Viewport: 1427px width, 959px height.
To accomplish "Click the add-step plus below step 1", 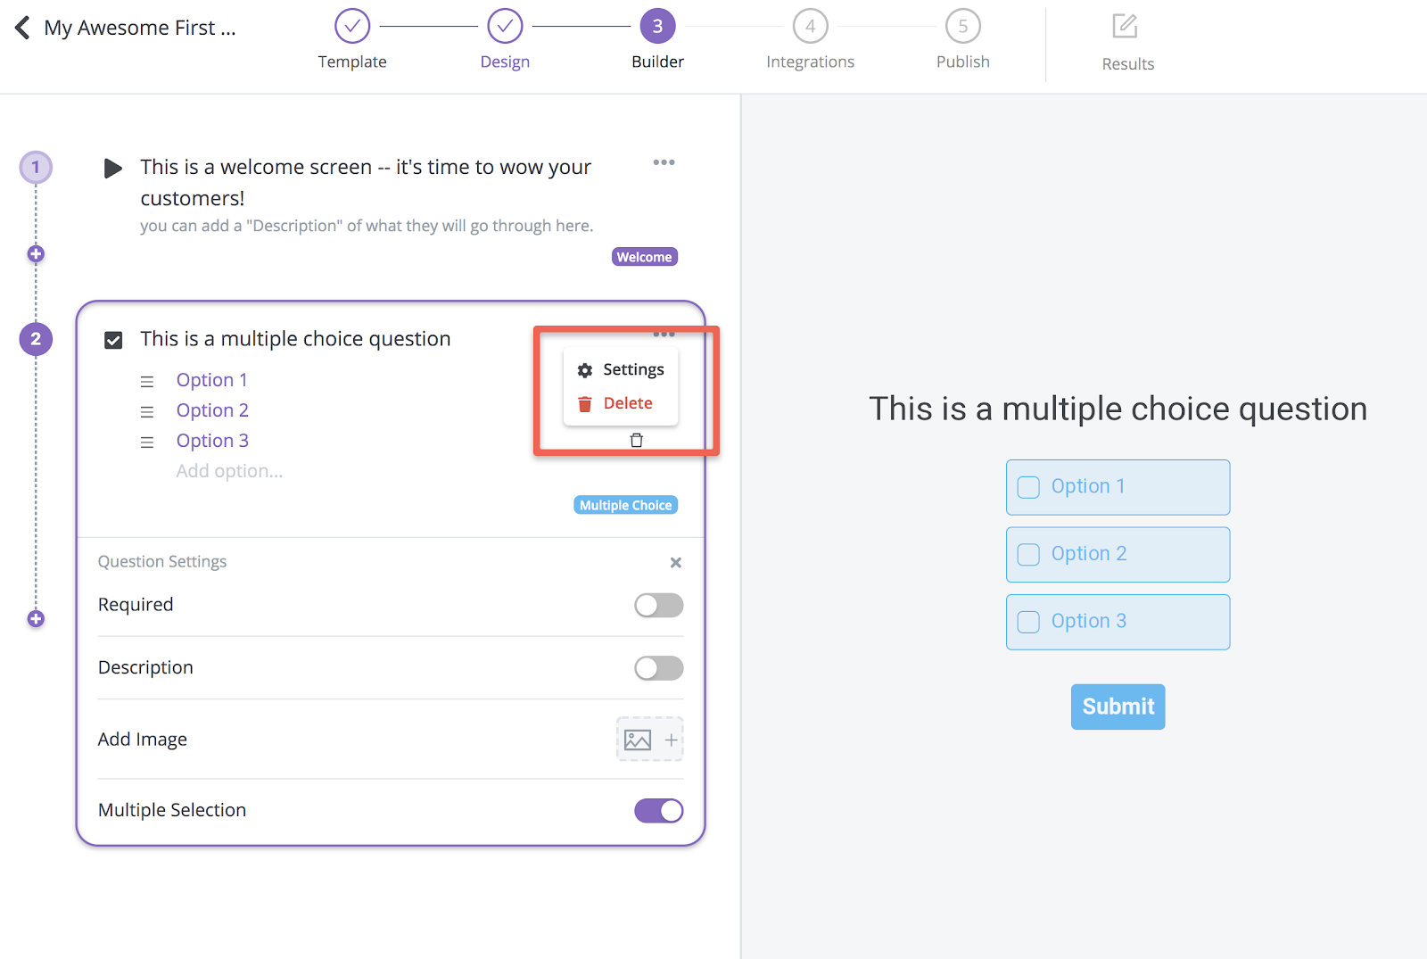I will coord(36,254).
